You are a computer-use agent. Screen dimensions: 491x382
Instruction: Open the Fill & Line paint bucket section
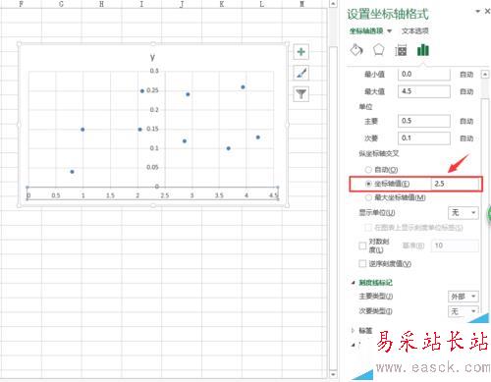(x=356, y=50)
